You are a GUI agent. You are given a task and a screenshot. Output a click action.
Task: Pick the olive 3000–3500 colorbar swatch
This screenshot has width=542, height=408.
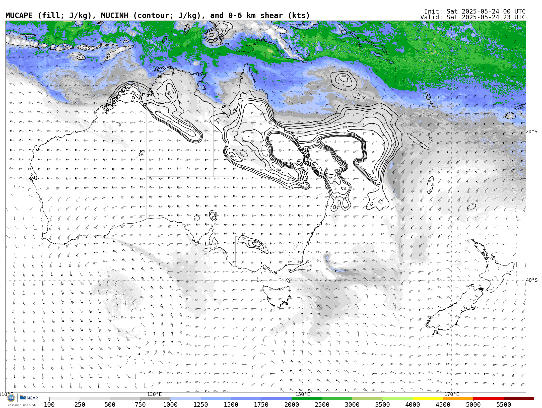(x=367, y=398)
